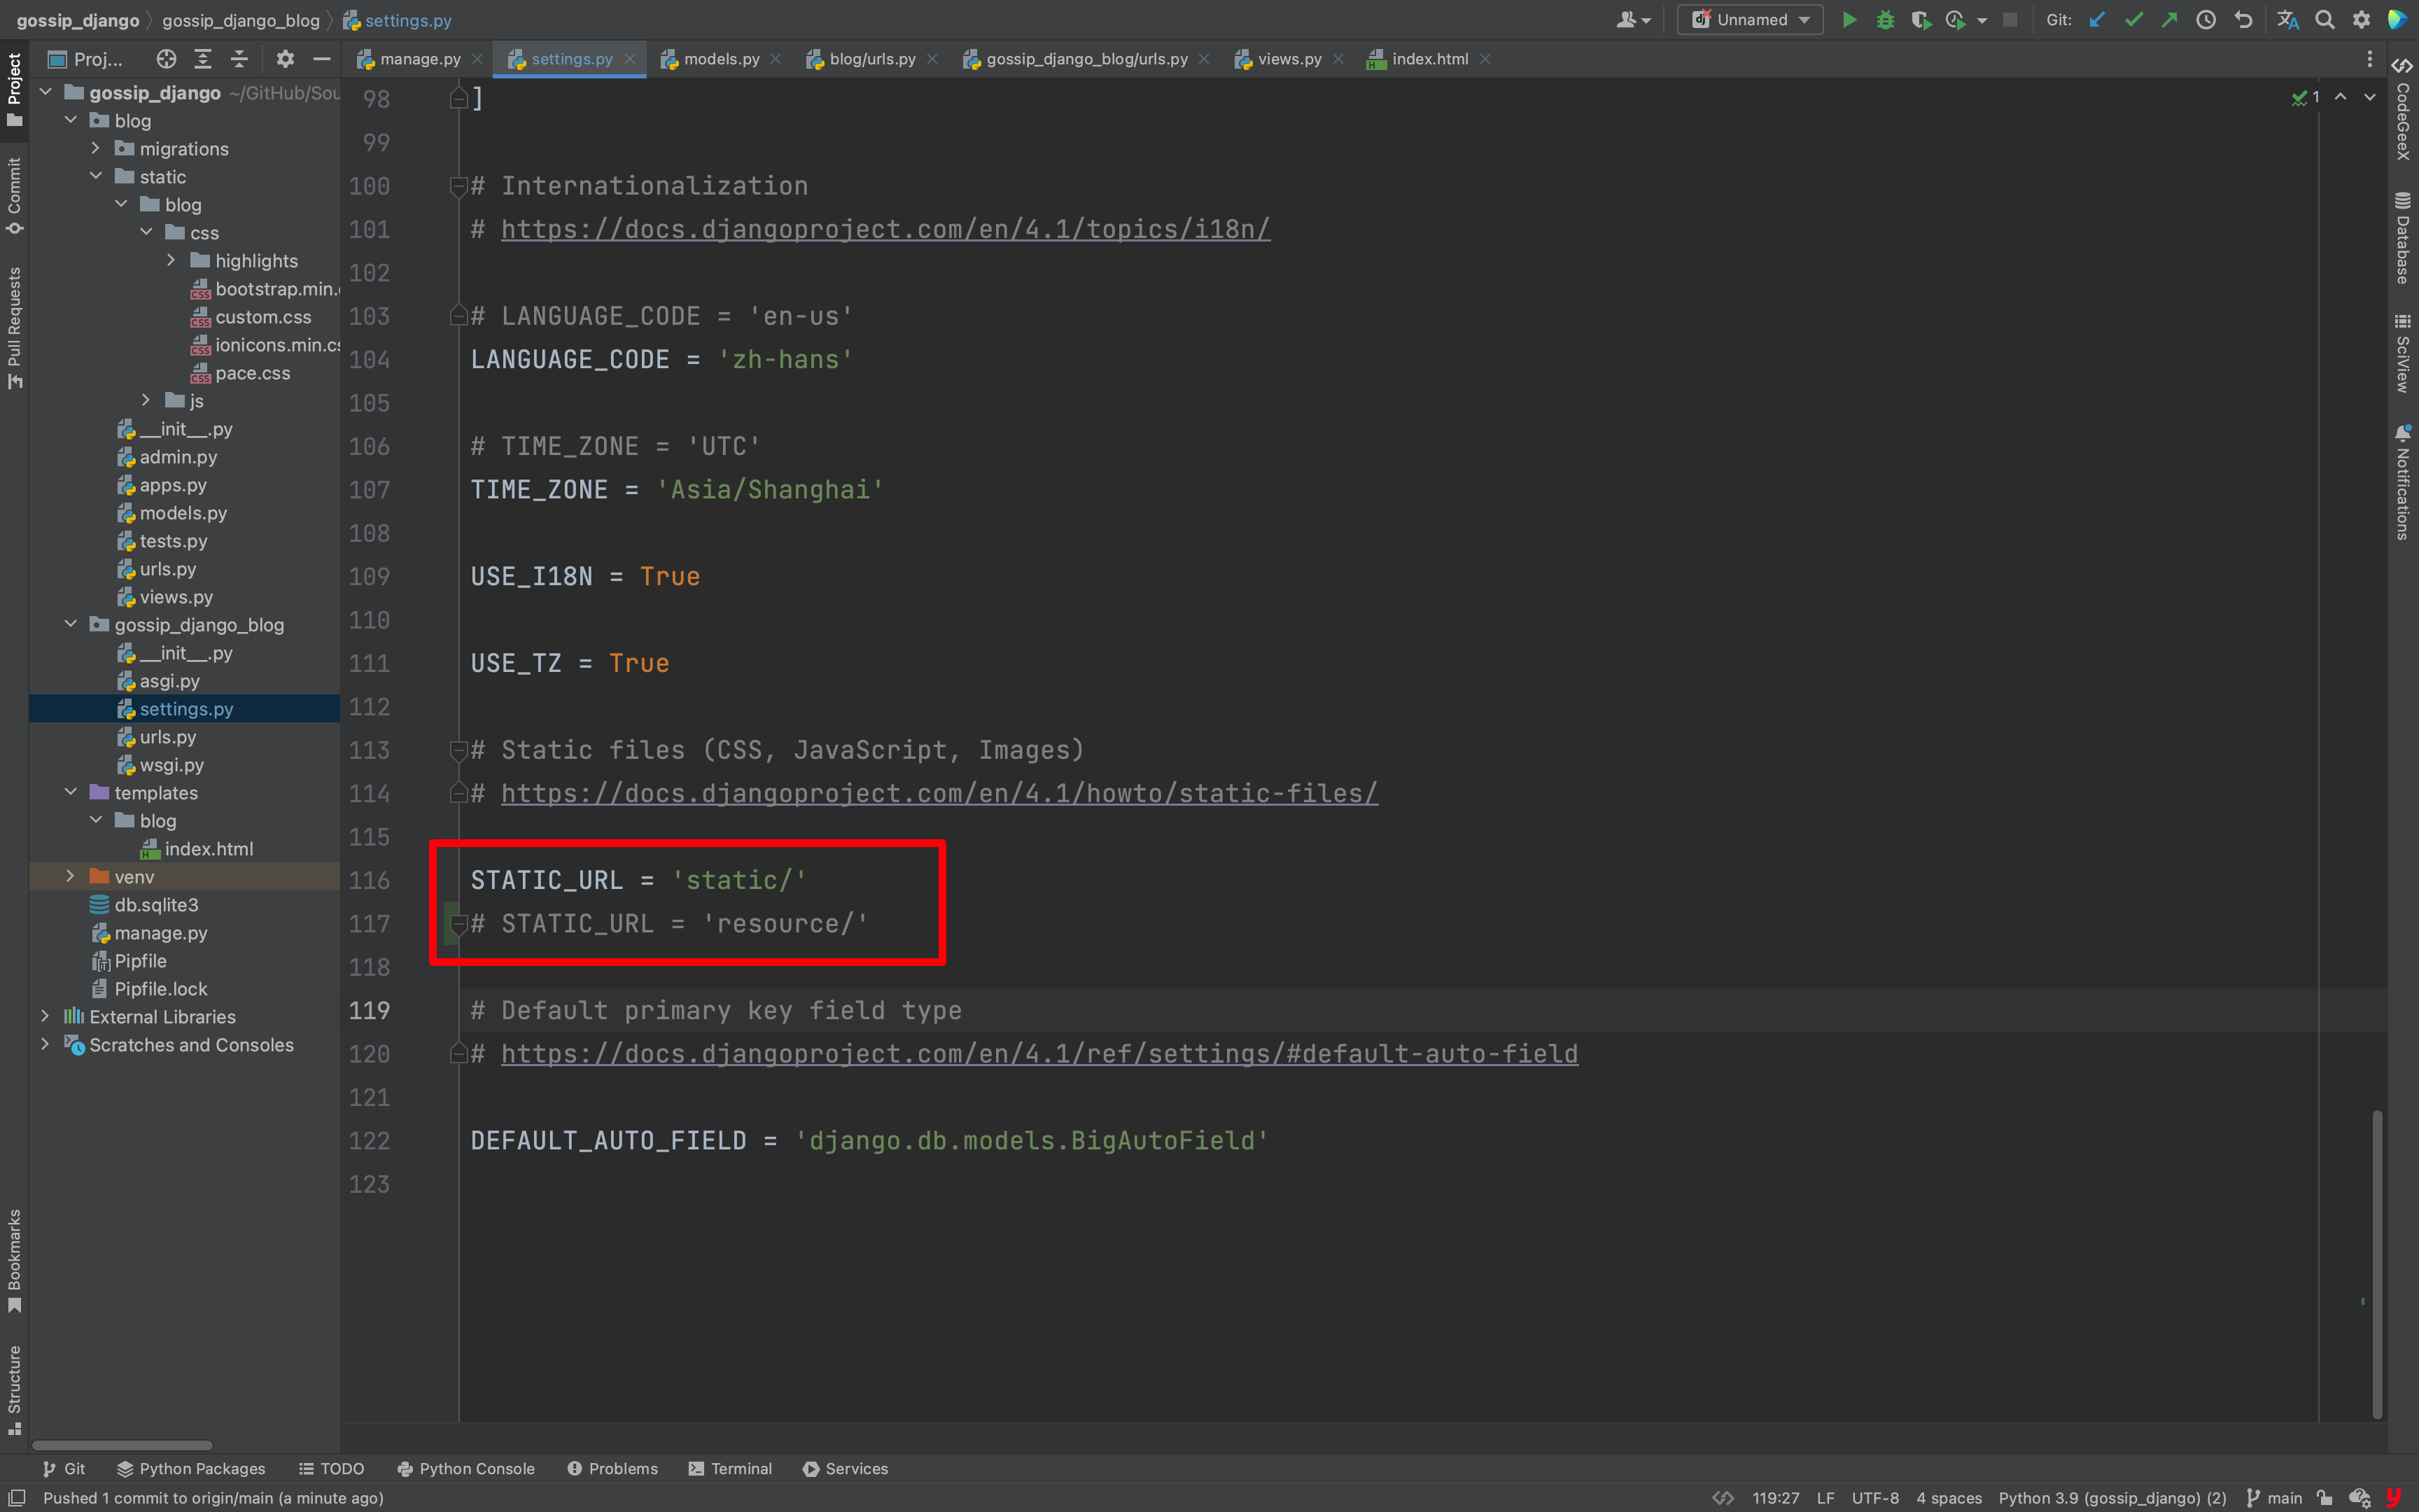Go to previous highlighted problem arrow
The height and width of the screenshot is (1512, 2419).
tap(2341, 97)
